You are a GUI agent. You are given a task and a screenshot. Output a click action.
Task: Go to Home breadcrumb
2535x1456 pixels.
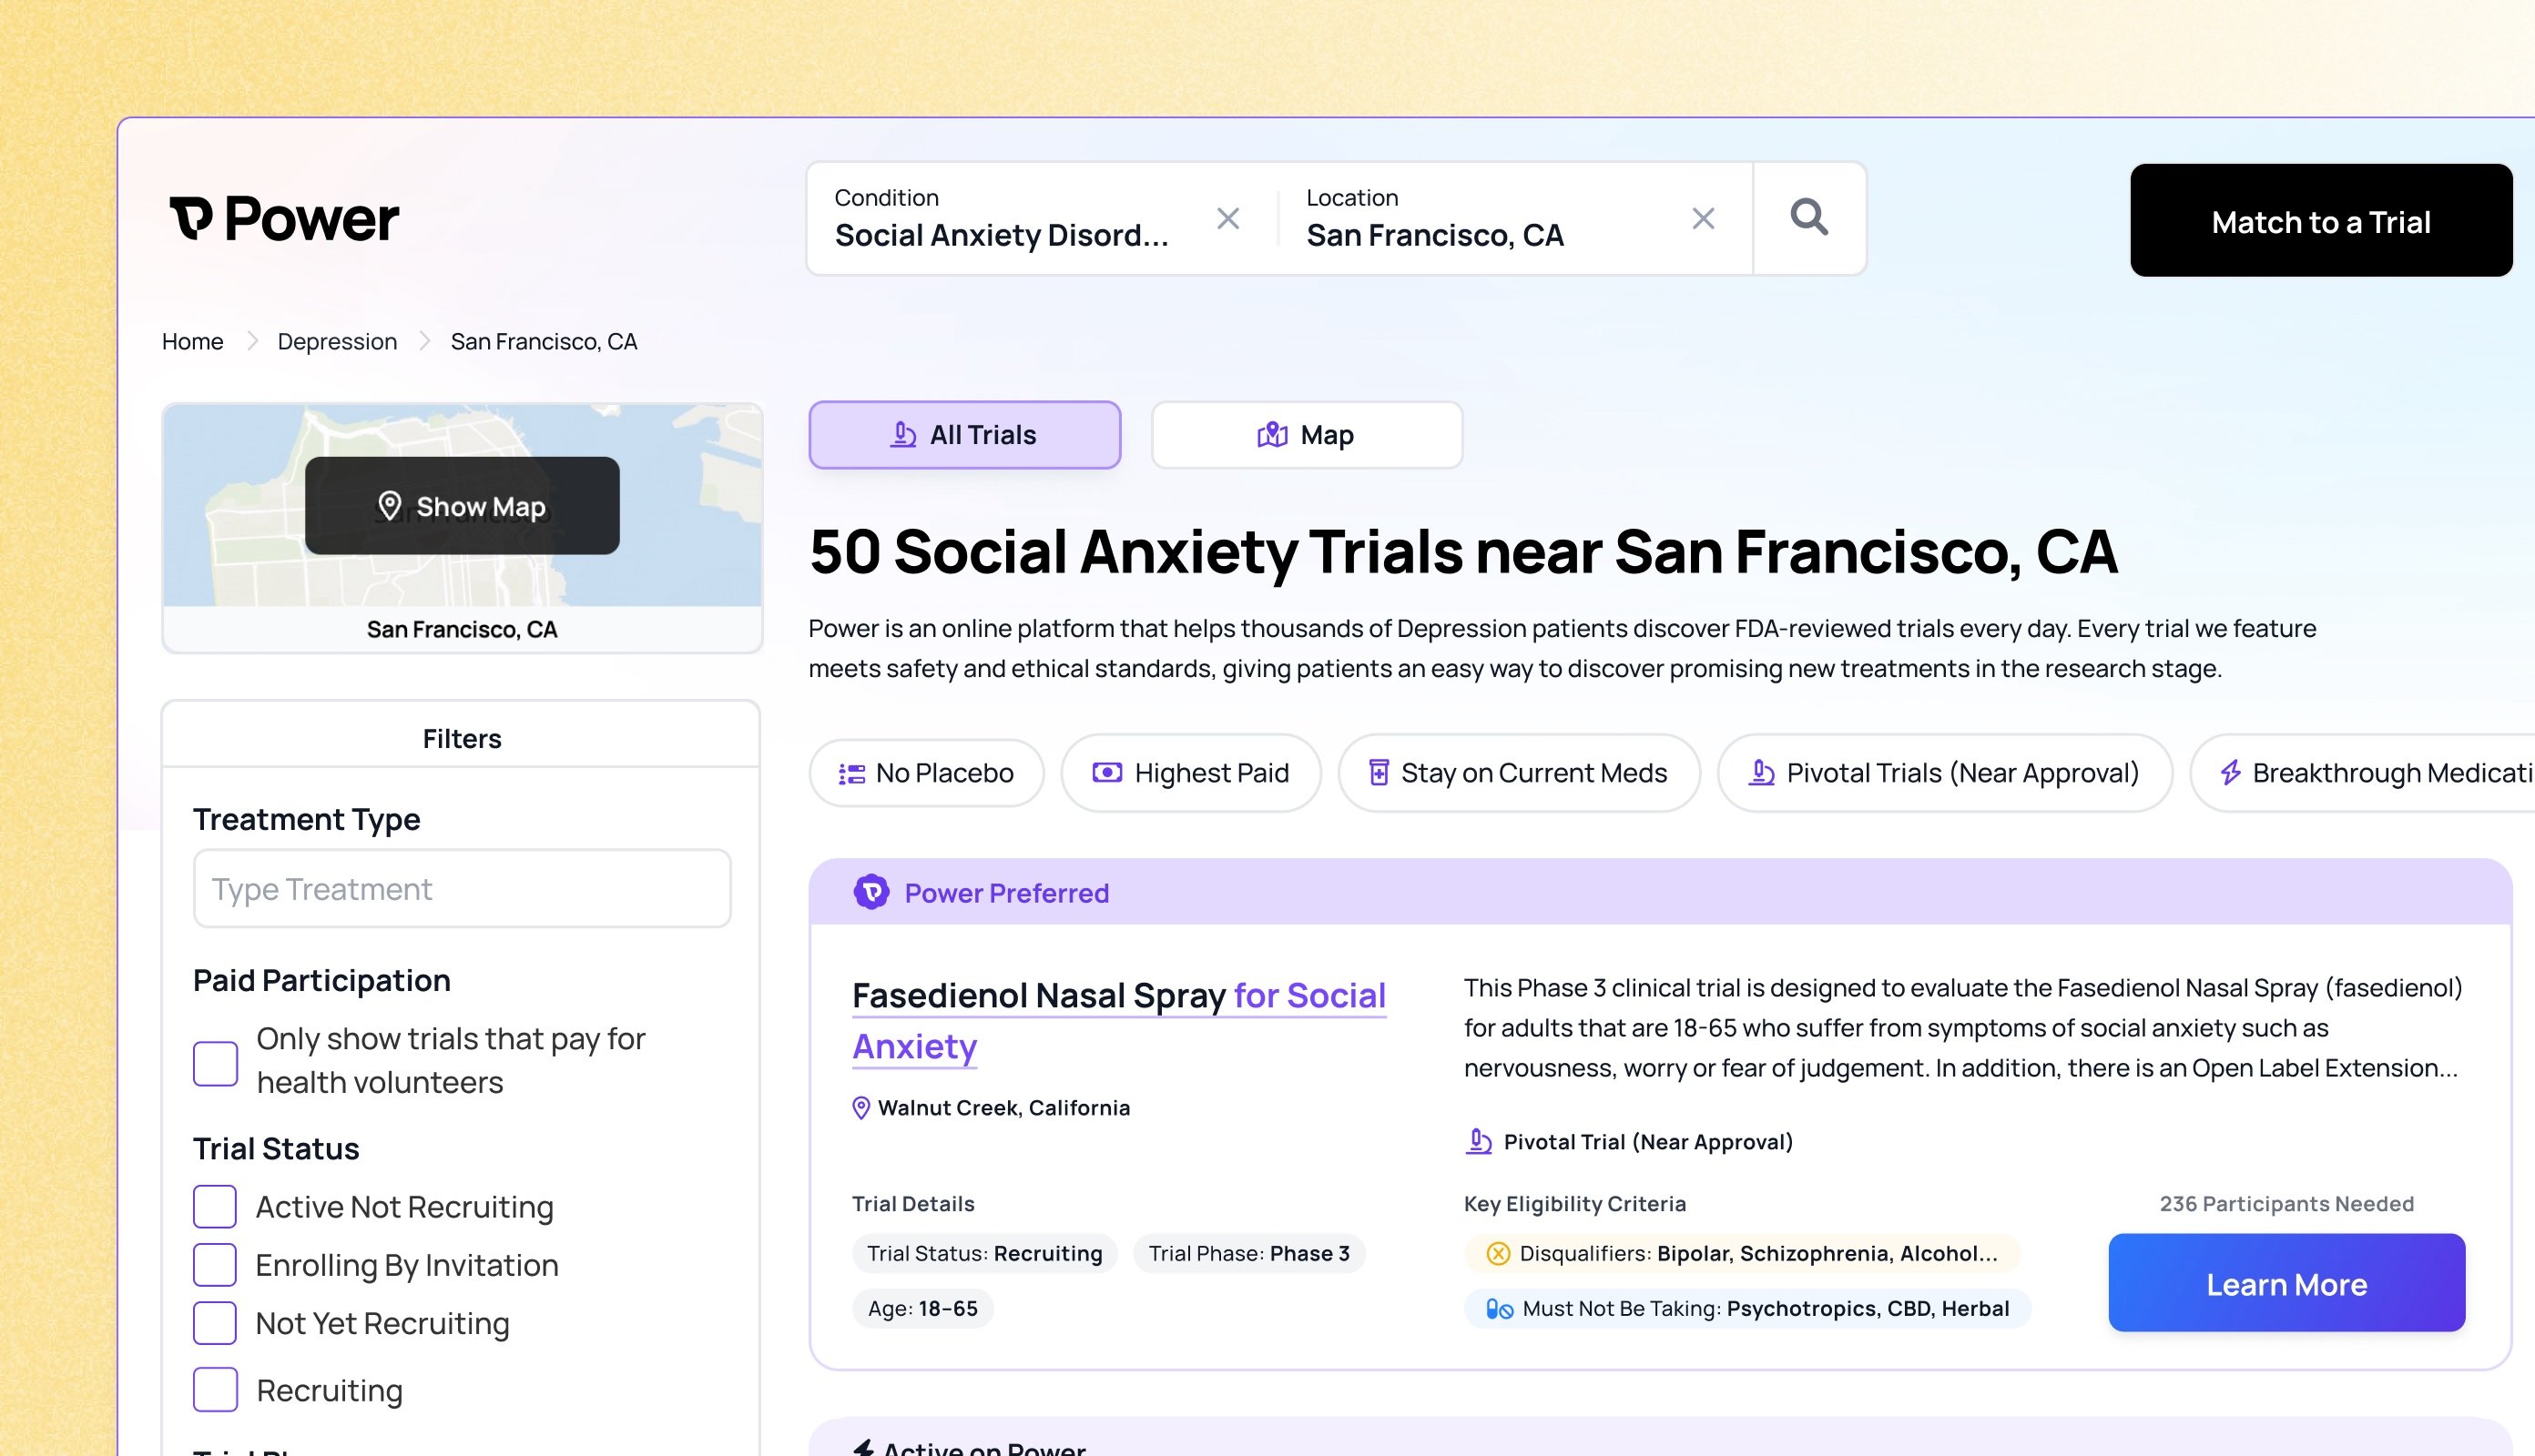click(x=192, y=341)
